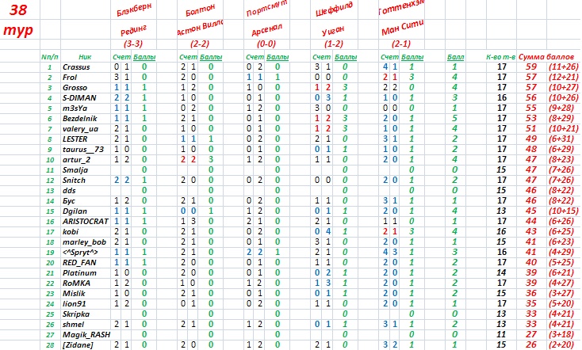The image size is (582, 350).
Task: Click the "№п/п" column header
Action: point(49,57)
